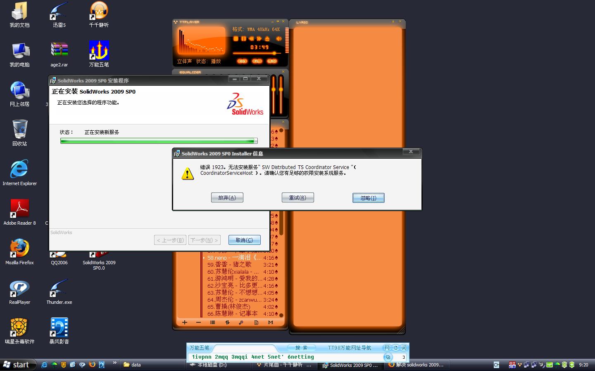Select 千千静听 desktop shortcut
This screenshot has height=371, width=595.
[99, 15]
